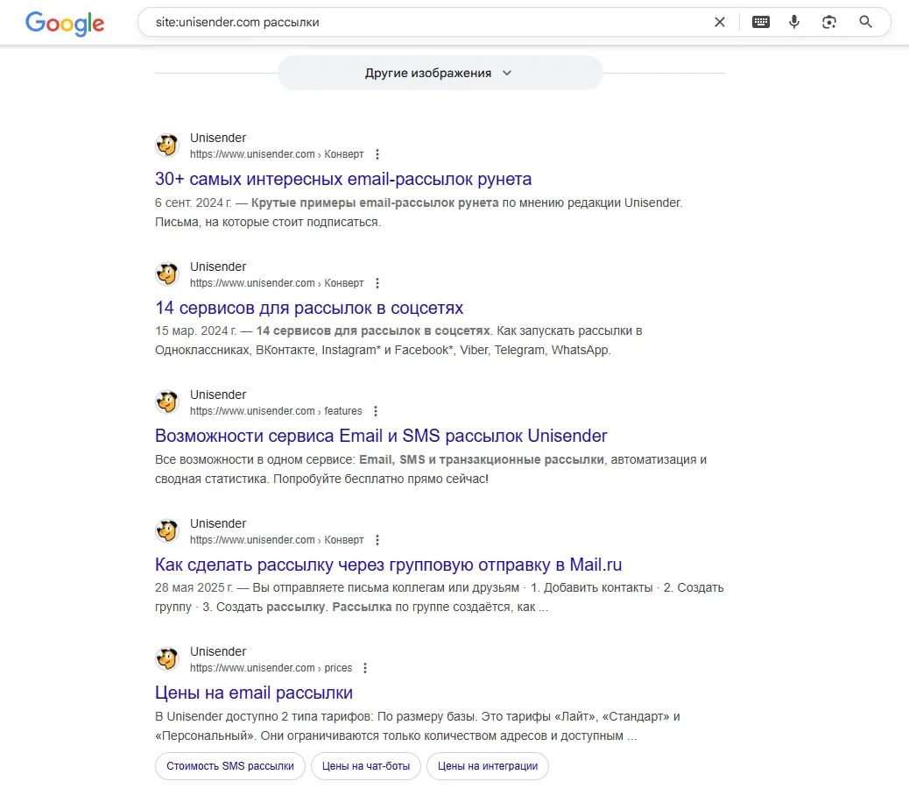Open search by image (Lens) icon
Viewport: 909px width, 796px height.
click(x=829, y=23)
